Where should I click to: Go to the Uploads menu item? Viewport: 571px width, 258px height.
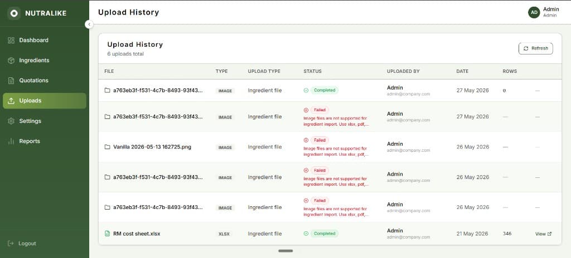pos(45,101)
